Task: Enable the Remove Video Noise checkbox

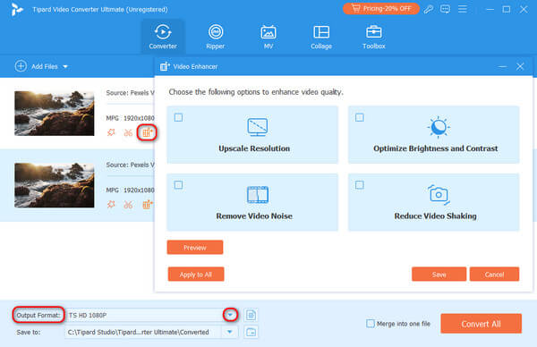Action: (178, 185)
